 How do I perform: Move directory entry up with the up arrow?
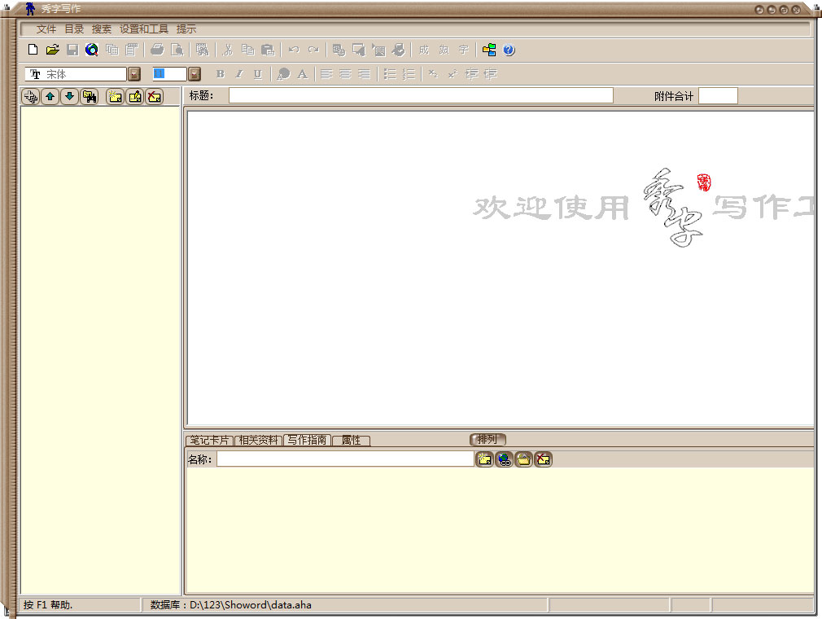(x=50, y=96)
